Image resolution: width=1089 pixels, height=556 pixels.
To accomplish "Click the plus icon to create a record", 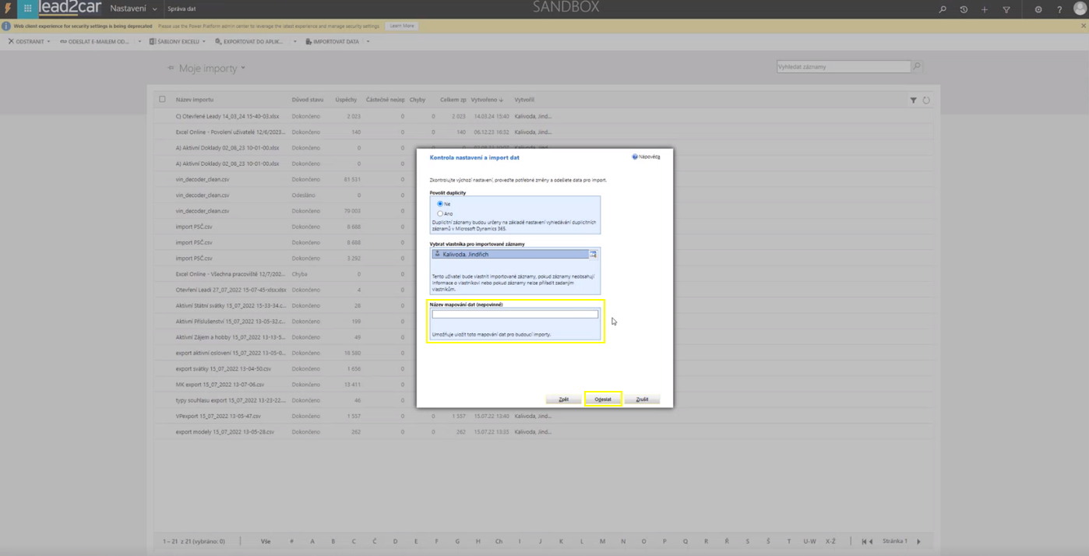I will point(985,9).
